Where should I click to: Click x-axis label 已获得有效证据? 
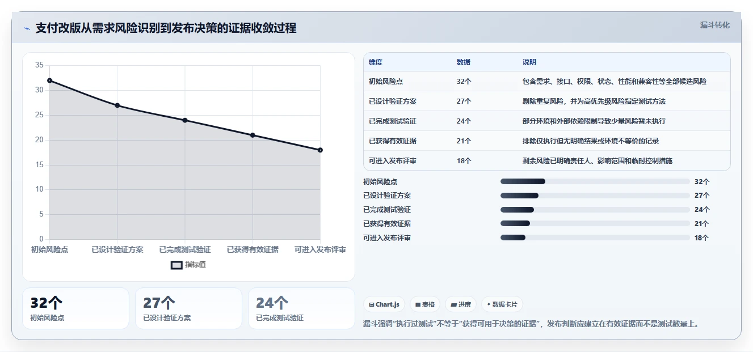[253, 249]
